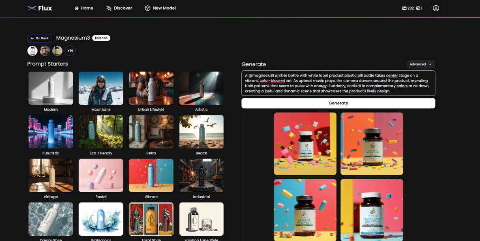Select the Modern prompt starter

pos(51,88)
